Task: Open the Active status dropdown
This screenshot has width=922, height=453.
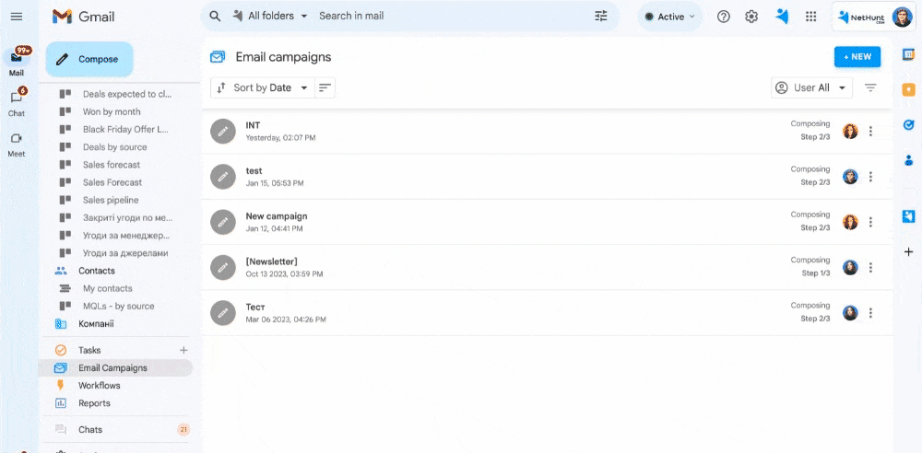Action: [670, 17]
